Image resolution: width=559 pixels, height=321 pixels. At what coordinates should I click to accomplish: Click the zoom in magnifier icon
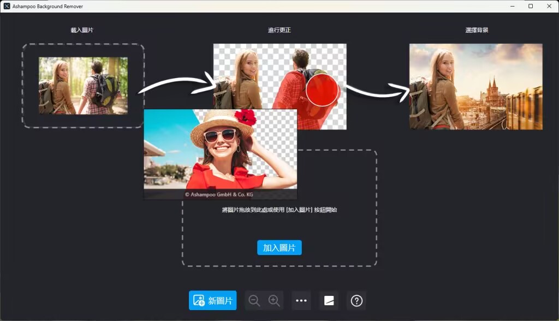pos(274,300)
